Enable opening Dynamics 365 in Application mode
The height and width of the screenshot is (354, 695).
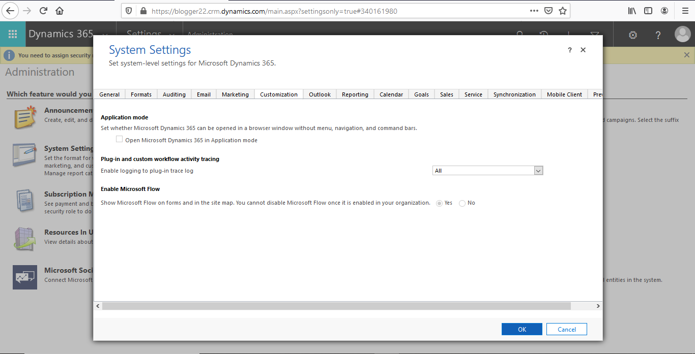119,139
